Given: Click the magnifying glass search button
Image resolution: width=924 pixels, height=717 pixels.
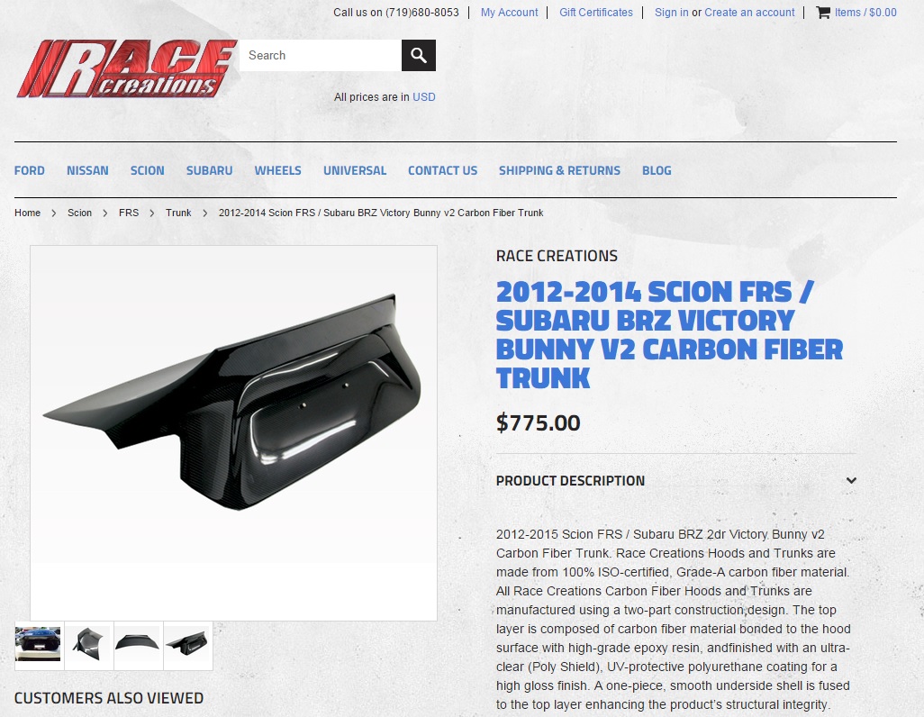Looking at the screenshot, I should [x=419, y=56].
